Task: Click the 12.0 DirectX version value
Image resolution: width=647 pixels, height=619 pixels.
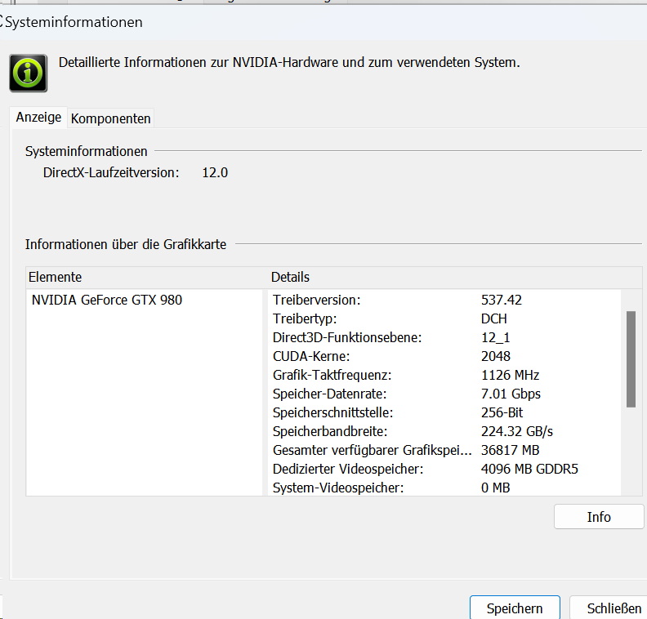Action: pyautogui.click(x=215, y=172)
